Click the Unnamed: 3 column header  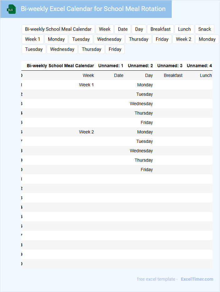click(170, 66)
